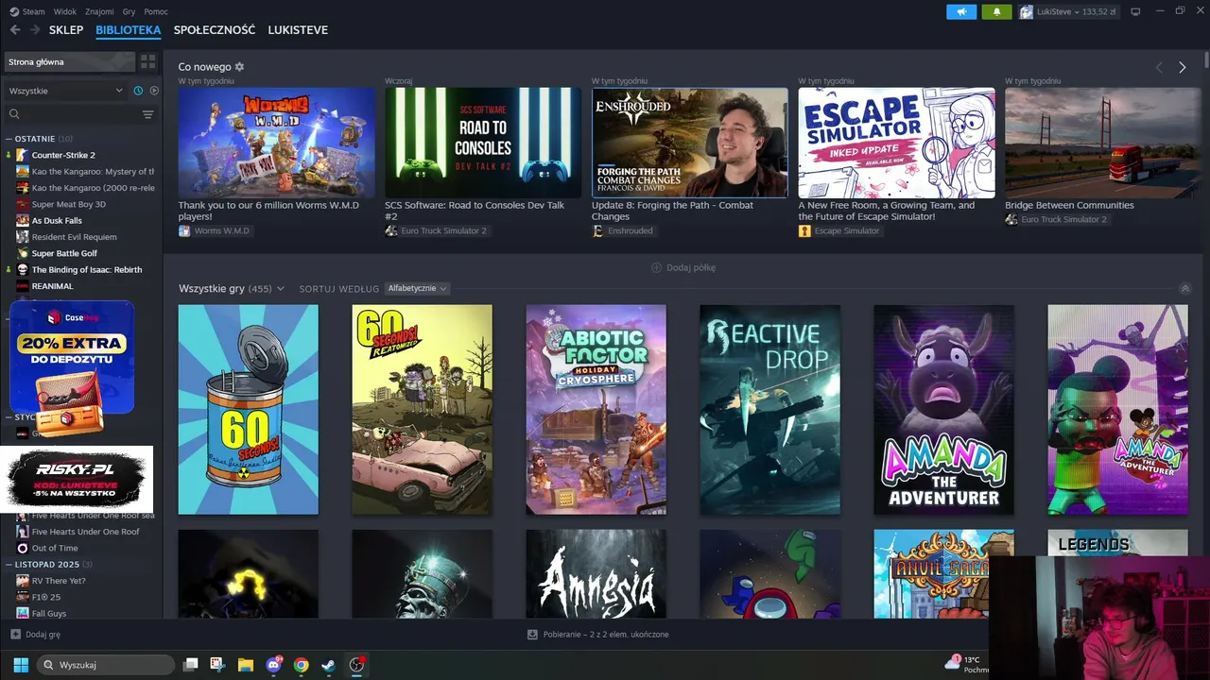Viewport: 1210px width, 680px height.
Task: Open the Alfabetycznie sort dropdown
Action: (417, 288)
